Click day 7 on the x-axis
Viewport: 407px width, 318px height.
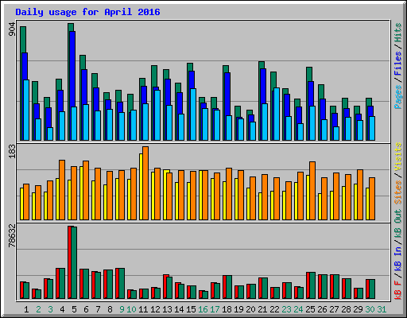(x=98, y=309)
